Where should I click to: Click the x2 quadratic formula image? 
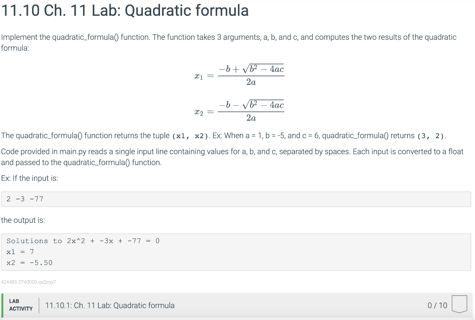(239, 110)
